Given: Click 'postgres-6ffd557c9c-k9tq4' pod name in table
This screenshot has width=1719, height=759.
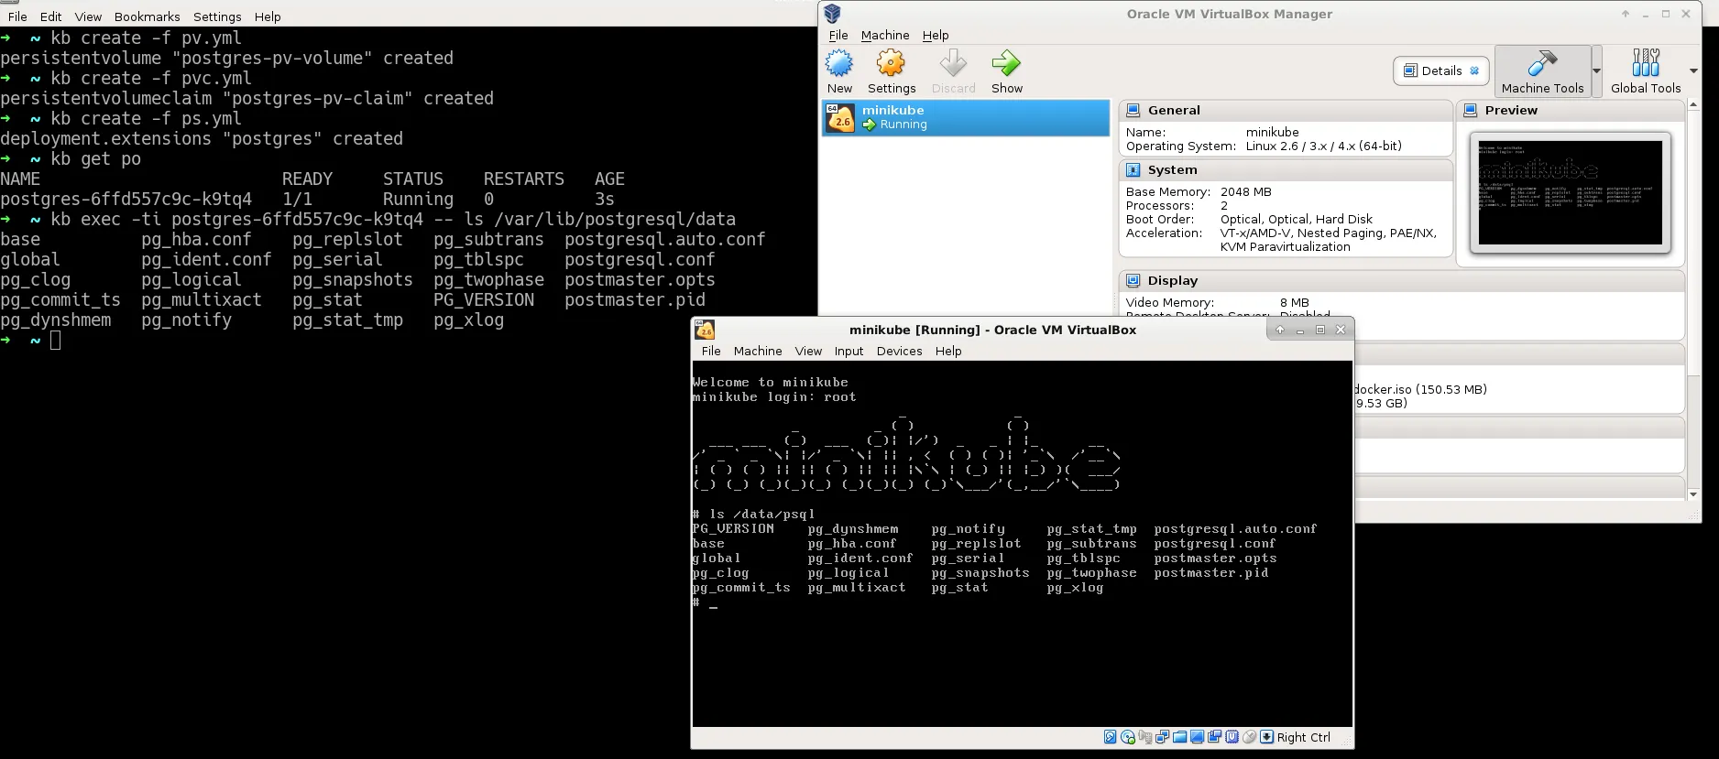Looking at the screenshot, I should pyautogui.click(x=126, y=200).
